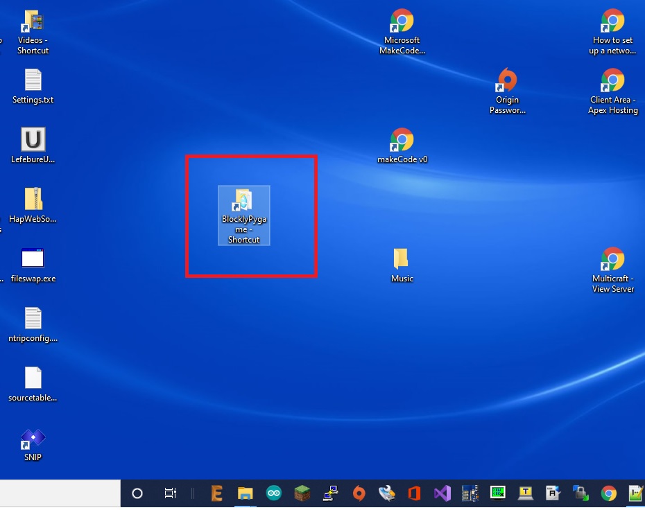
Task: Click the Cortana circle button in taskbar
Action: coord(137,493)
